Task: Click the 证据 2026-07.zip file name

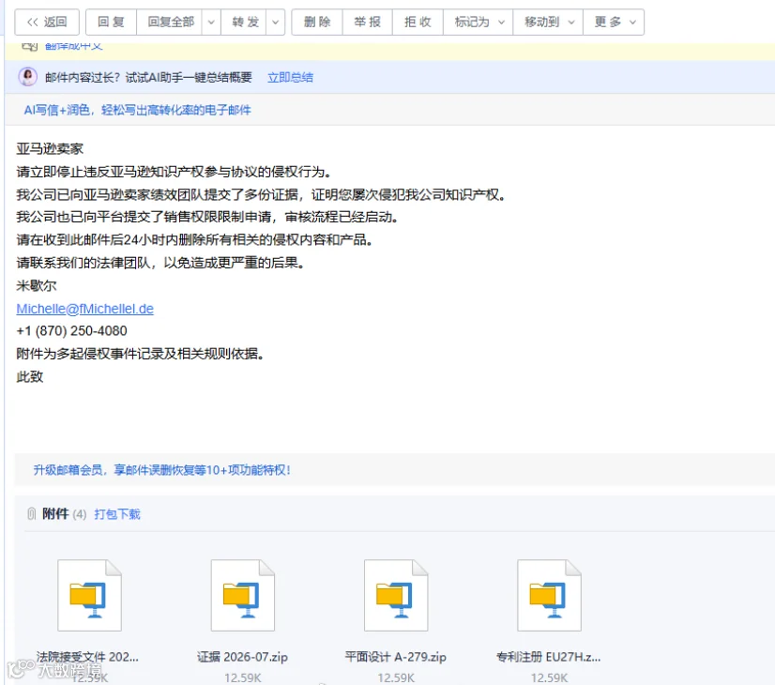Action: pyautogui.click(x=242, y=658)
